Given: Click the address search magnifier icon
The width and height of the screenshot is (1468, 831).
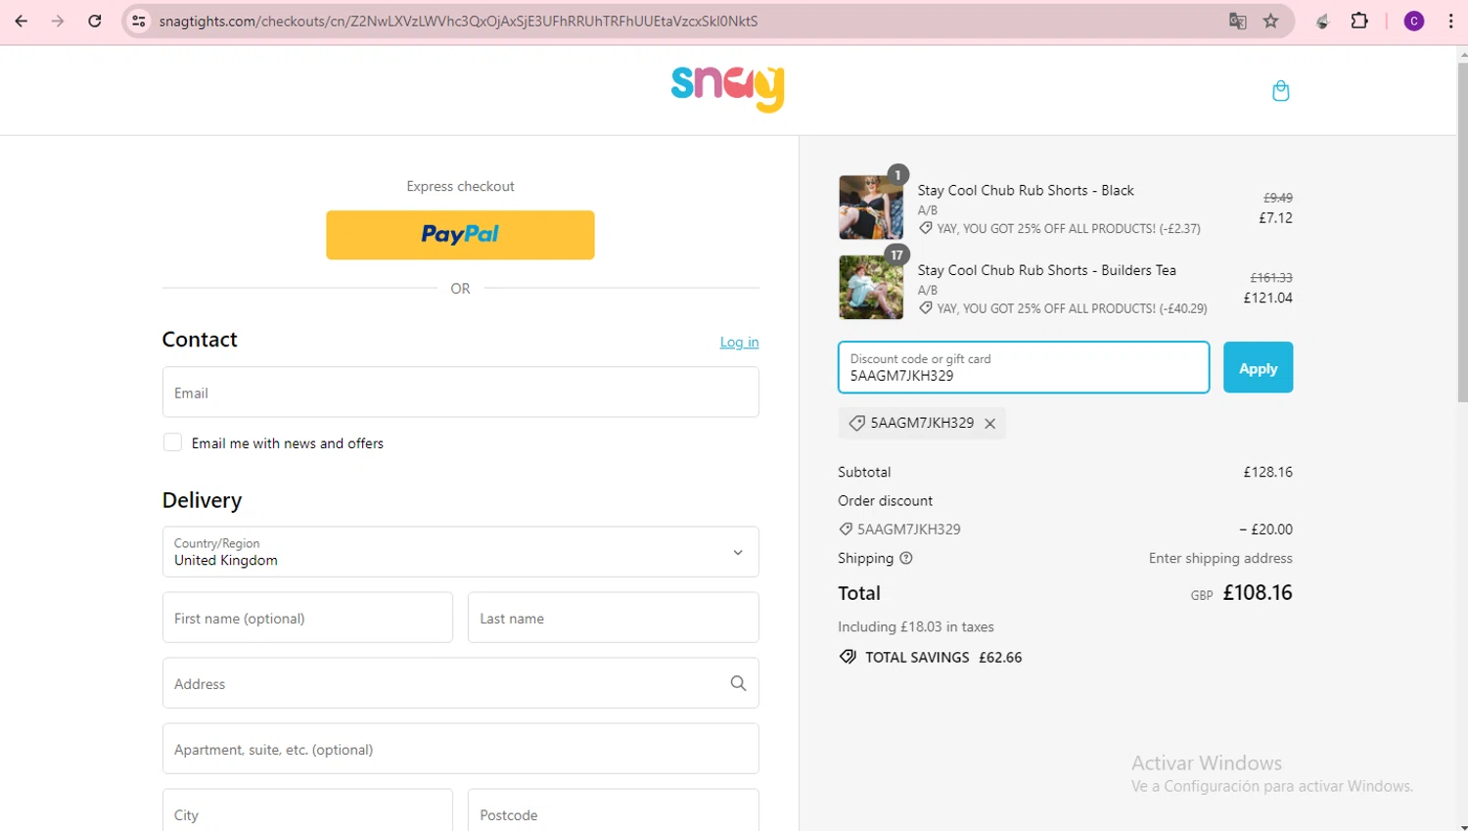Looking at the screenshot, I should (x=738, y=683).
